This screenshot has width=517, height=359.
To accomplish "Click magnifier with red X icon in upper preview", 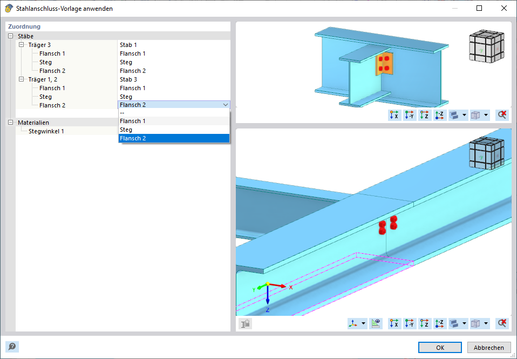I will coord(502,115).
